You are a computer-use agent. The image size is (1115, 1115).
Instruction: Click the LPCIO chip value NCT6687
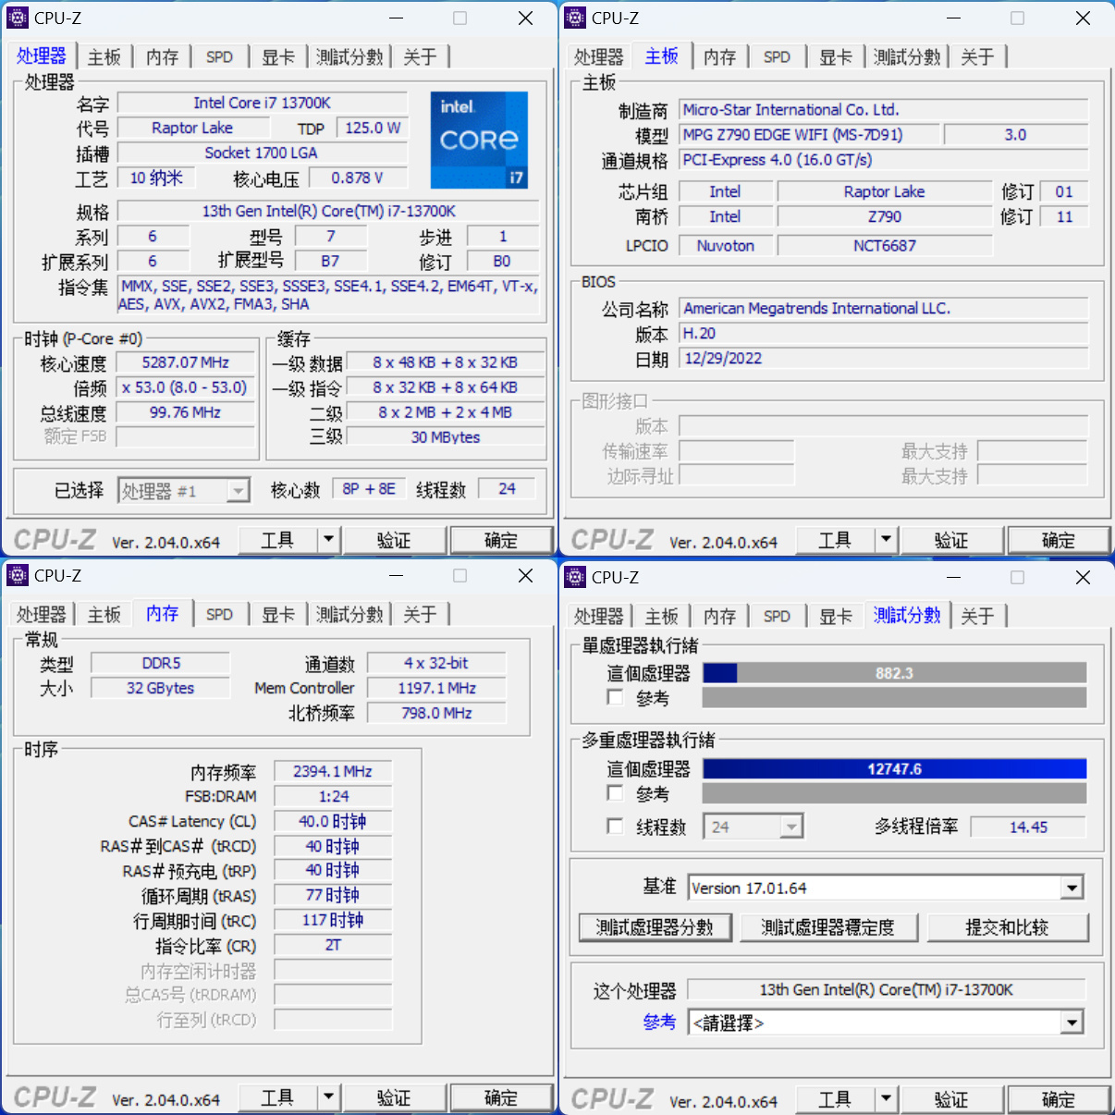pos(885,245)
